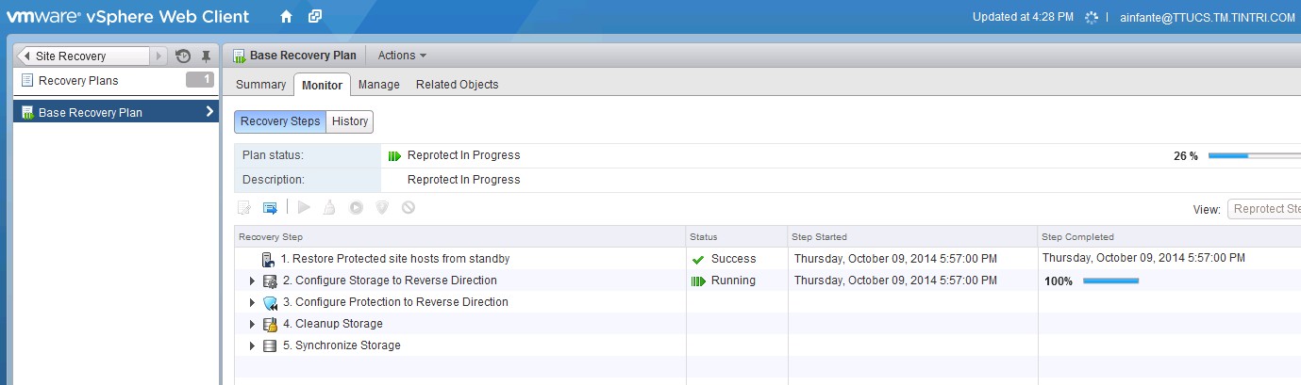Select the Monitor tab
This screenshot has width=1301, height=385.
coord(323,85)
